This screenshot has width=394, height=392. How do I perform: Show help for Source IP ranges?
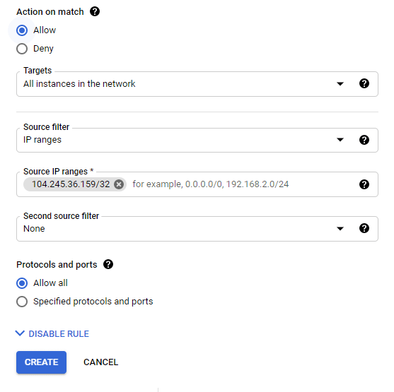pos(364,184)
